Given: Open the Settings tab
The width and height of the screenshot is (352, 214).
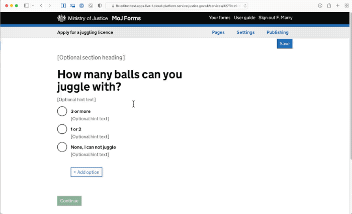Looking at the screenshot, I should point(245,32).
